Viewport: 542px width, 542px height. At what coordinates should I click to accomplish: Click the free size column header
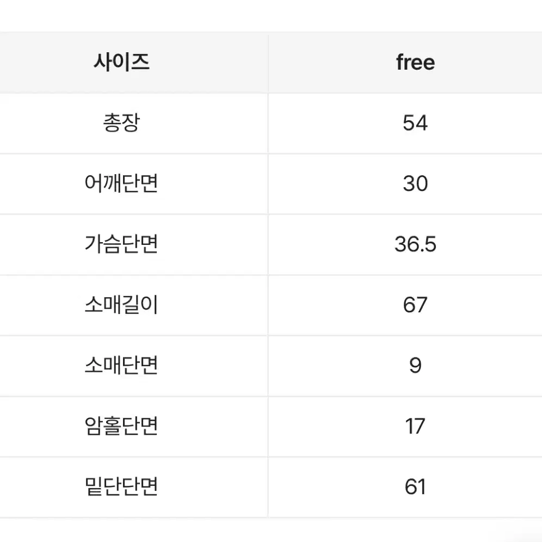415,63
